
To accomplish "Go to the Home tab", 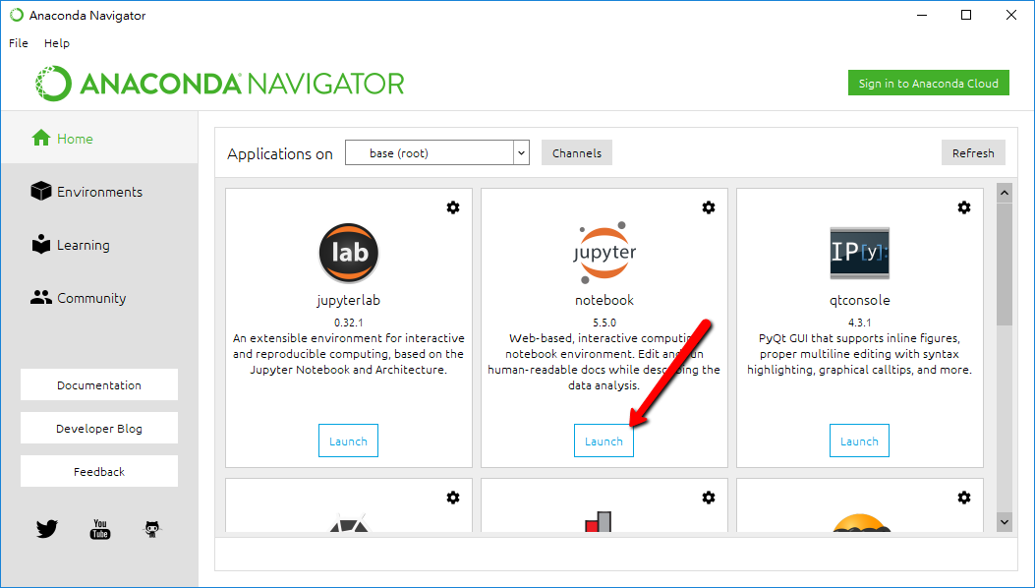I will pyautogui.click(x=99, y=138).
